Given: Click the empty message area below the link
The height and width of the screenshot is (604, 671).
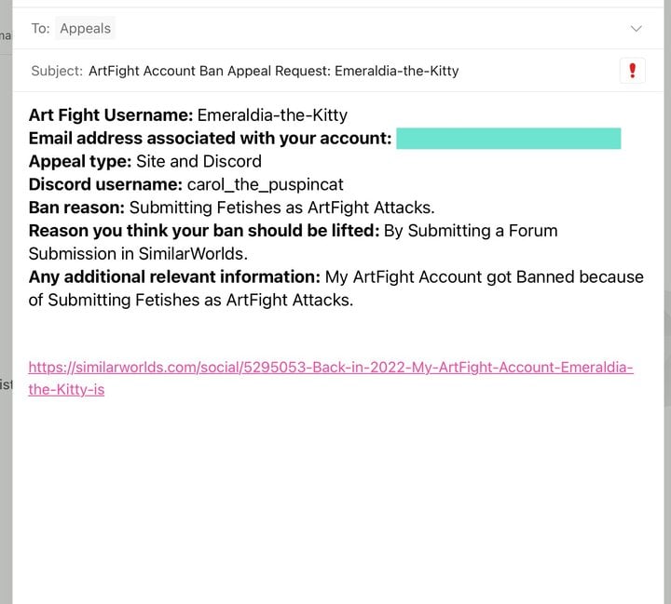Looking at the screenshot, I should 338,500.
